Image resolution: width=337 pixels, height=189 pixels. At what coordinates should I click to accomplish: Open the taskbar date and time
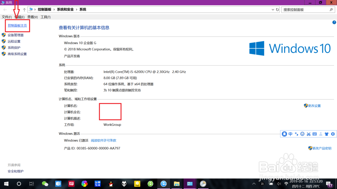click(x=306, y=184)
